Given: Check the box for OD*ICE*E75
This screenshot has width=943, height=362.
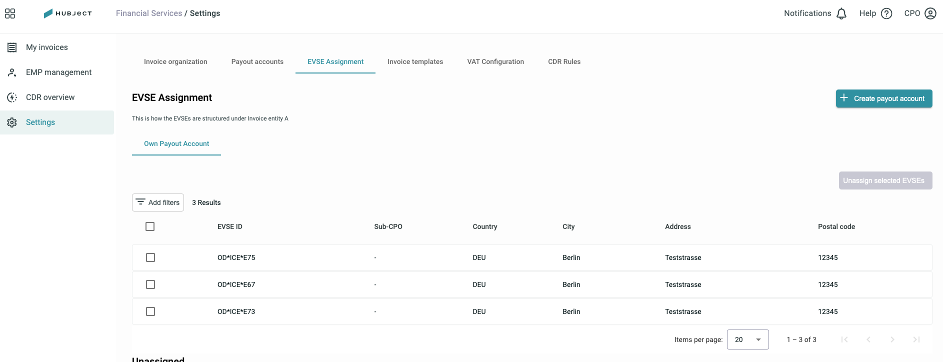Looking at the screenshot, I should tap(150, 257).
